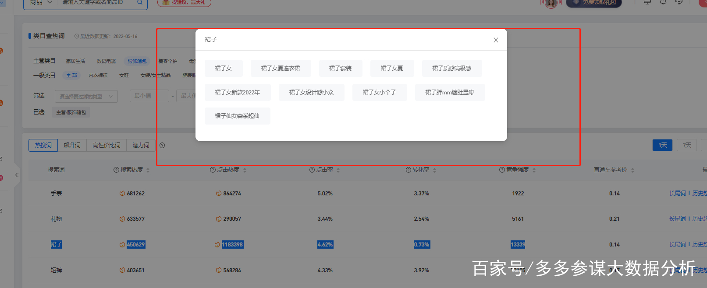
Task: Sort by 搜索热度 column arrows
Action: click(x=148, y=170)
